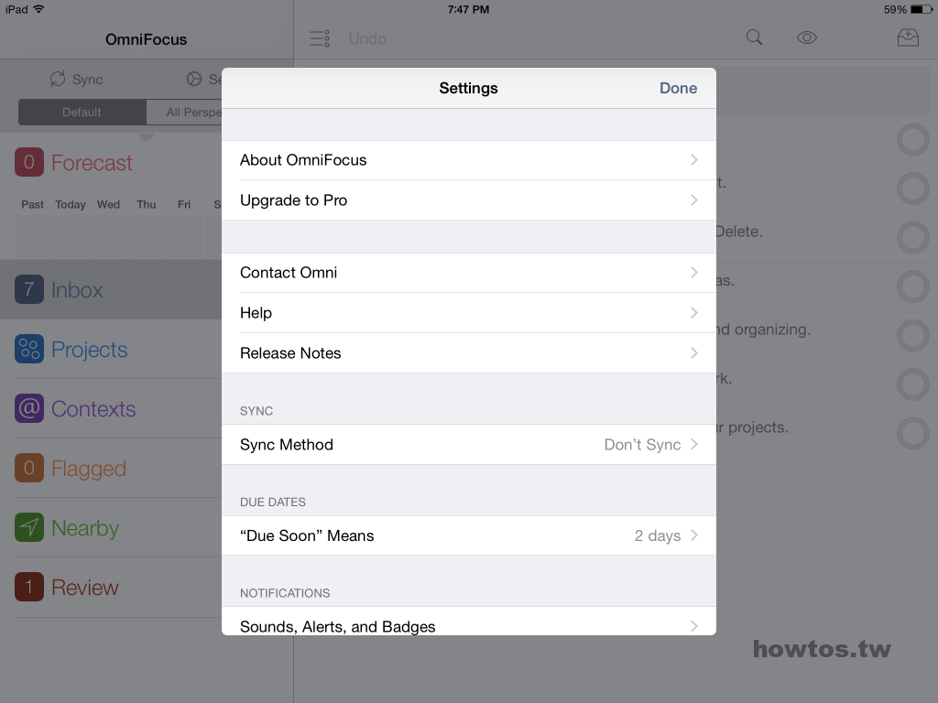Click the blue Projects icon
Screen dimensions: 938x703
point(29,349)
